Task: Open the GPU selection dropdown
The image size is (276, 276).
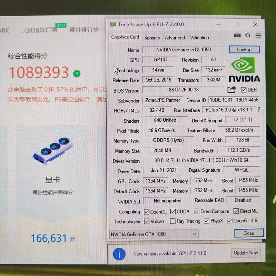Action: (x=154, y=234)
